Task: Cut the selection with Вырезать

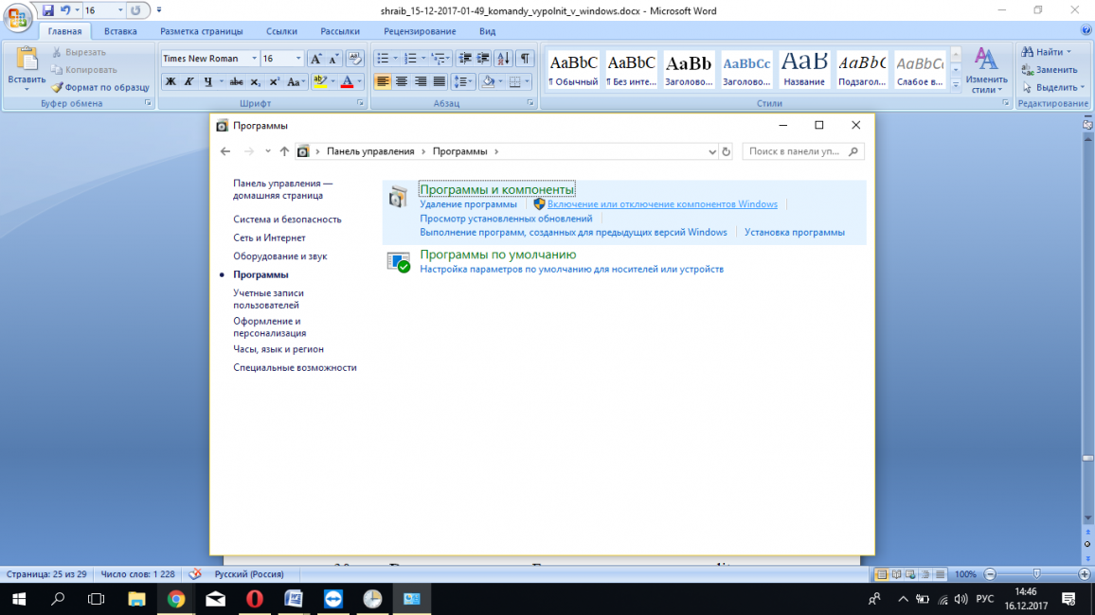Action: pos(80,52)
